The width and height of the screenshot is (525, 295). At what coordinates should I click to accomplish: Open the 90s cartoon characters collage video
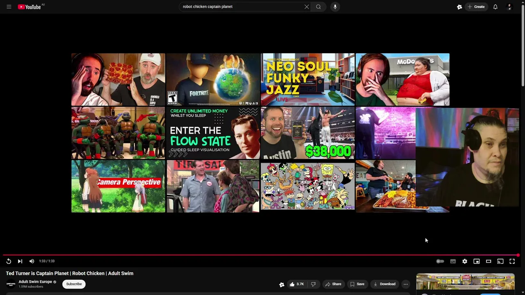tap(308, 186)
